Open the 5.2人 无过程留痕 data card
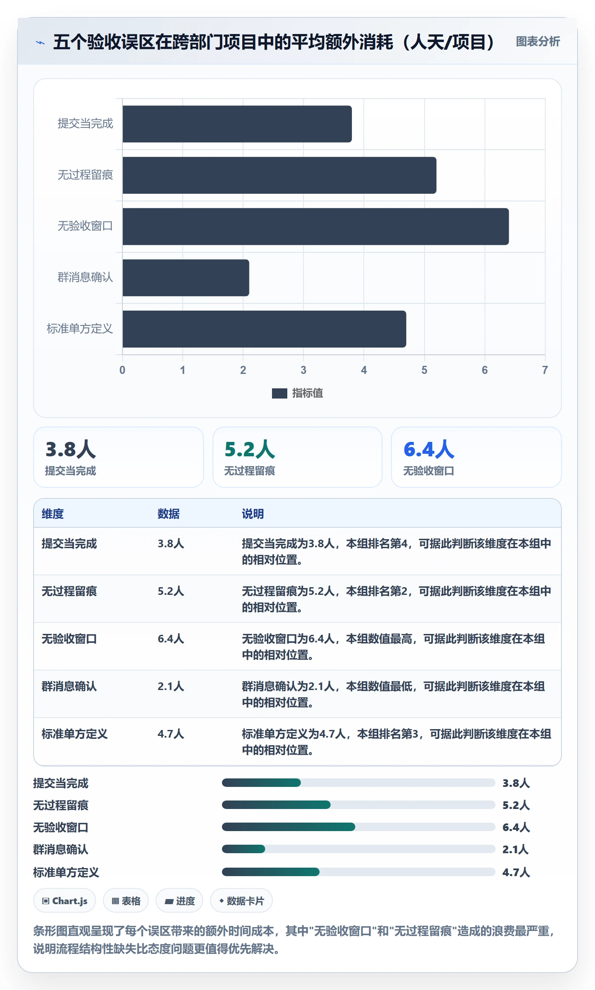 point(297,457)
